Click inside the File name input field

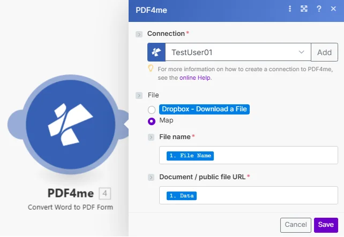point(249,155)
